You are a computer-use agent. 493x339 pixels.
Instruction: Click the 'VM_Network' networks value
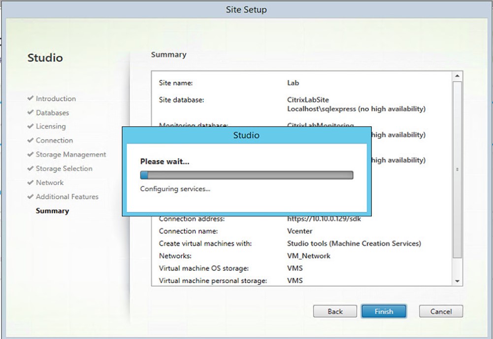[309, 256]
